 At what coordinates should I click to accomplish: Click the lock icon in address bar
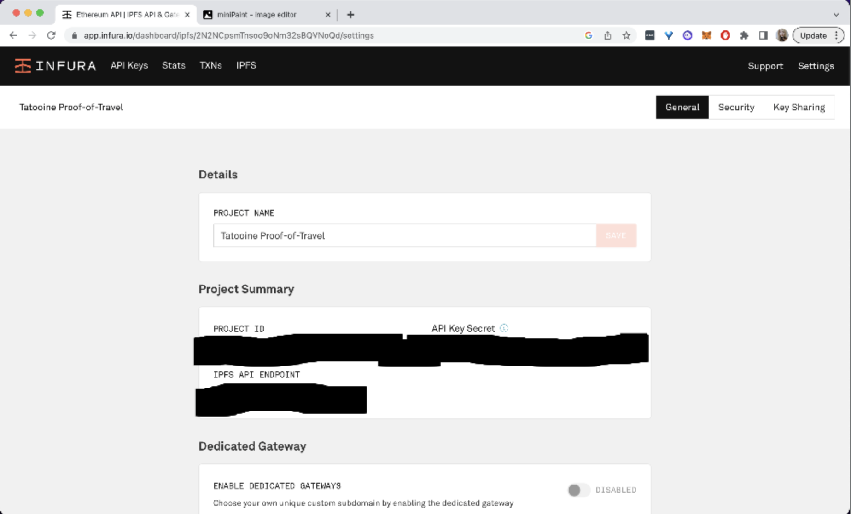(x=74, y=35)
